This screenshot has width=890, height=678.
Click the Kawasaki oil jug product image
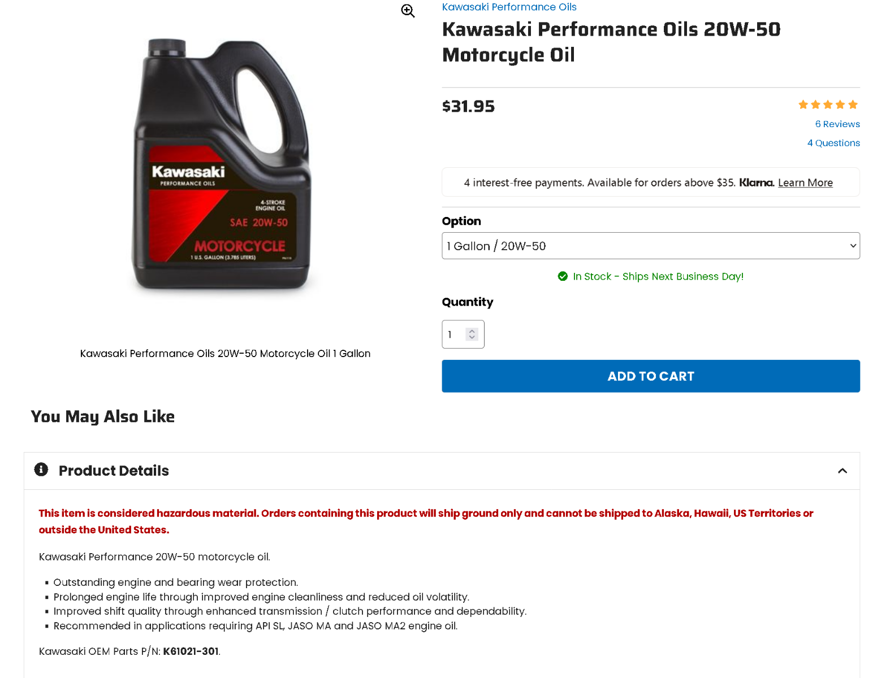click(x=222, y=164)
